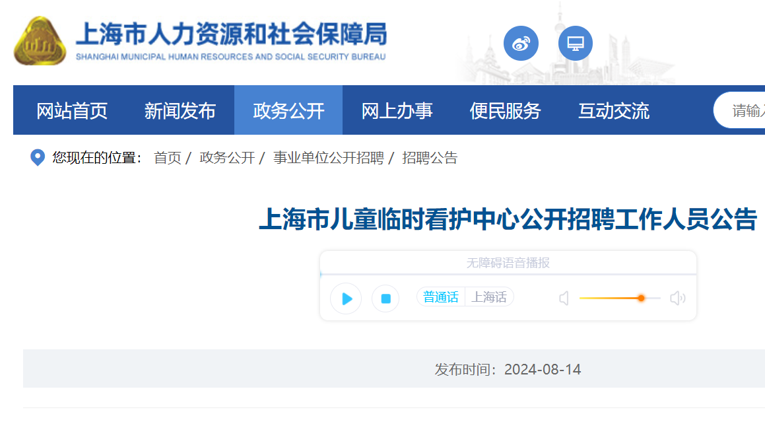The height and width of the screenshot is (422, 765).
Task: Open the bureau's Weibo page icon
Action: pyautogui.click(x=521, y=44)
